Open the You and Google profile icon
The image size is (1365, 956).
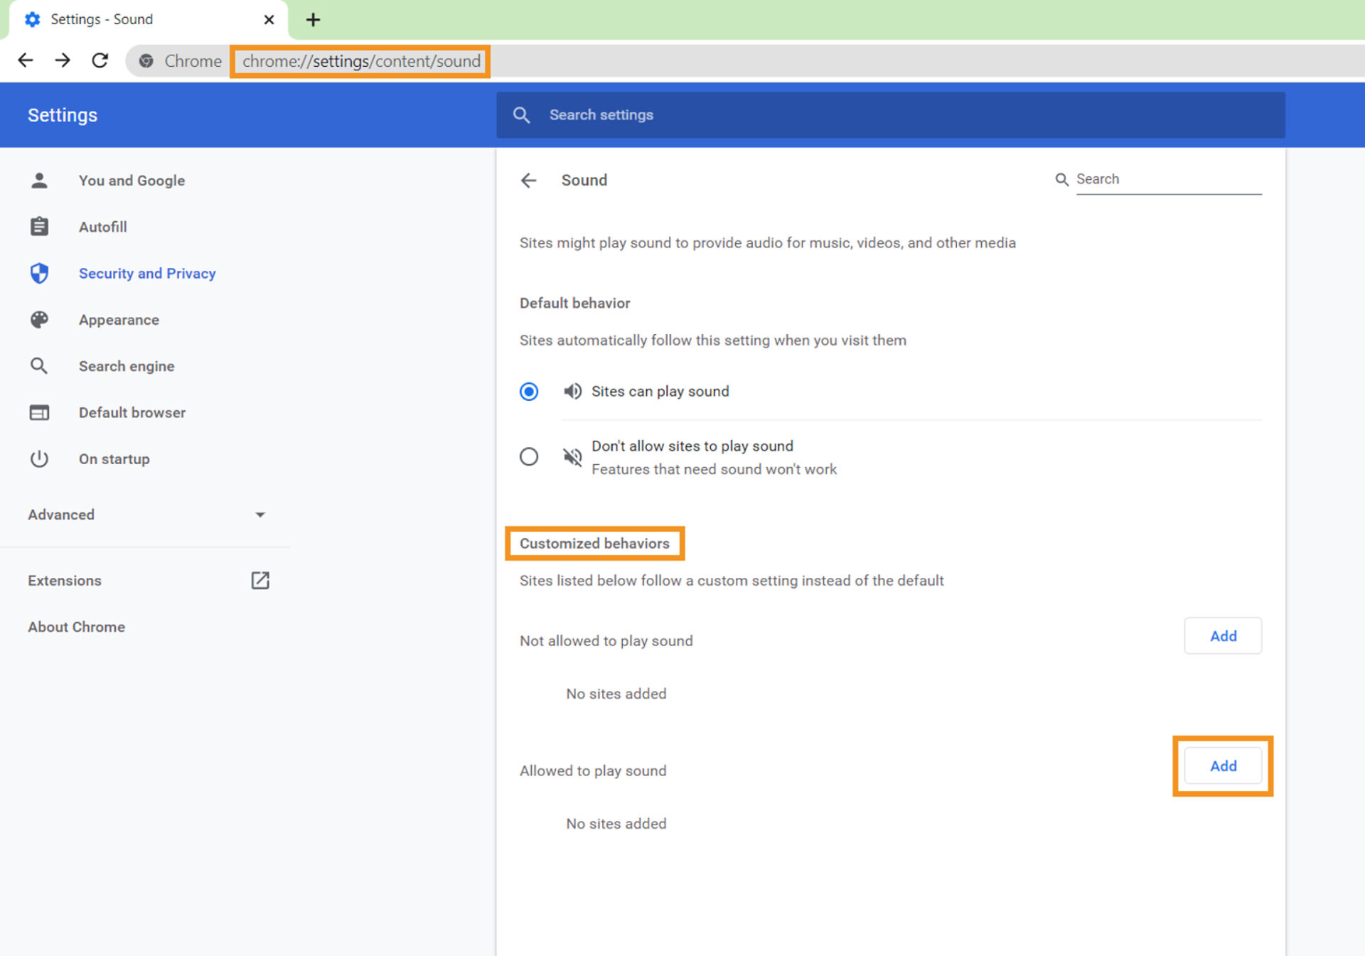39,180
